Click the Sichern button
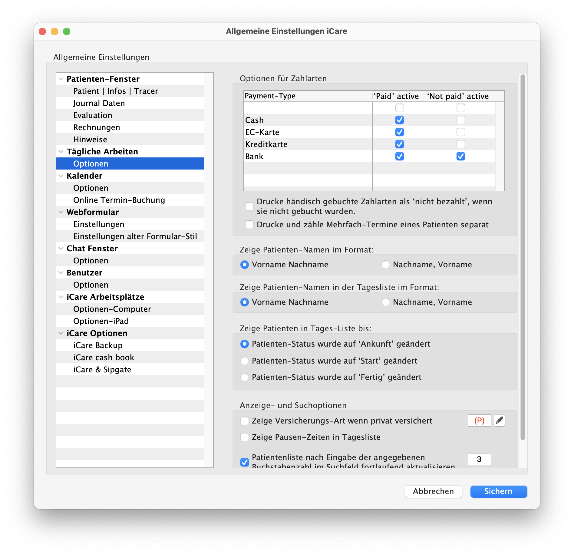 point(498,491)
